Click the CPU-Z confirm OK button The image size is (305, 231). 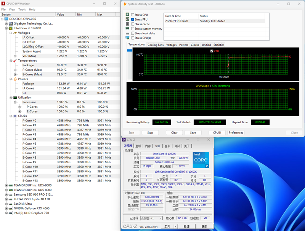click(204, 226)
